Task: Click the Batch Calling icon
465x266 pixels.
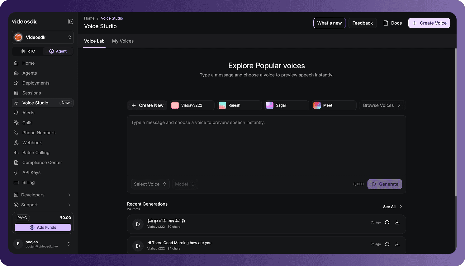Action: click(x=16, y=153)
